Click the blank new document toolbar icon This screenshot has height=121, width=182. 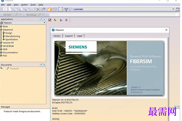pyautogui.click(x=10, y=9)
